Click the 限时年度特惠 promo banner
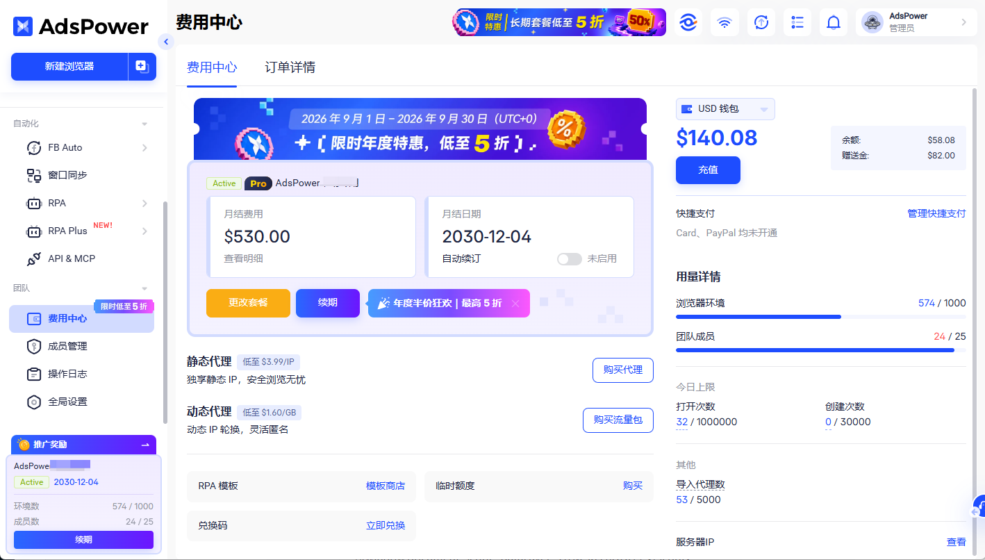Image resolution: width=985 pixels, height=560 pixels. (x=420, y=130)
